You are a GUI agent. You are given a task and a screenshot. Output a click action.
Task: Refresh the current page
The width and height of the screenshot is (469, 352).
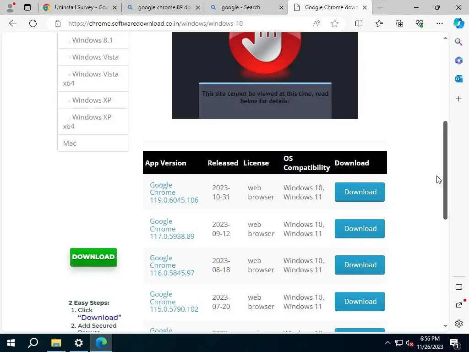click(x=33, y=23)
